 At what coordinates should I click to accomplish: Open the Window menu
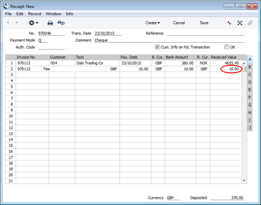click(x=54, y=14)
